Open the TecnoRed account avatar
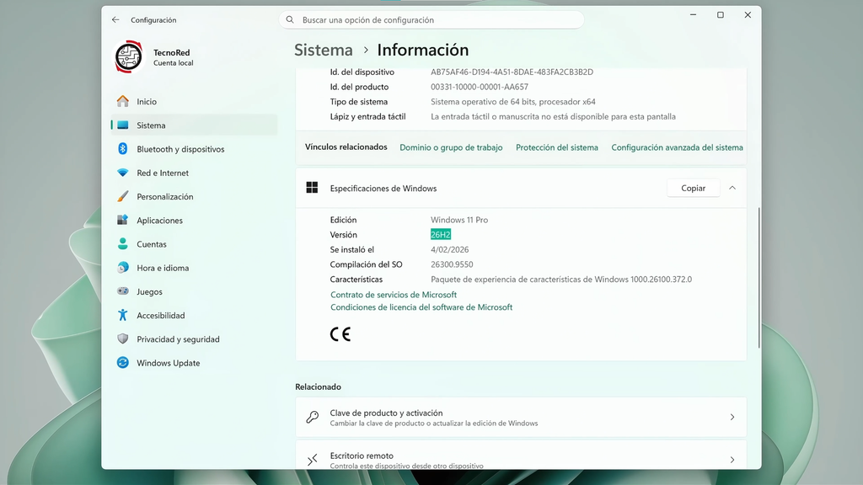 coord(128,56)
